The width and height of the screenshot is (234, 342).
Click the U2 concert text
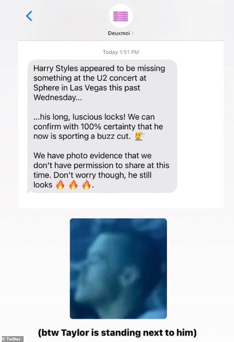tap(121, 78)
